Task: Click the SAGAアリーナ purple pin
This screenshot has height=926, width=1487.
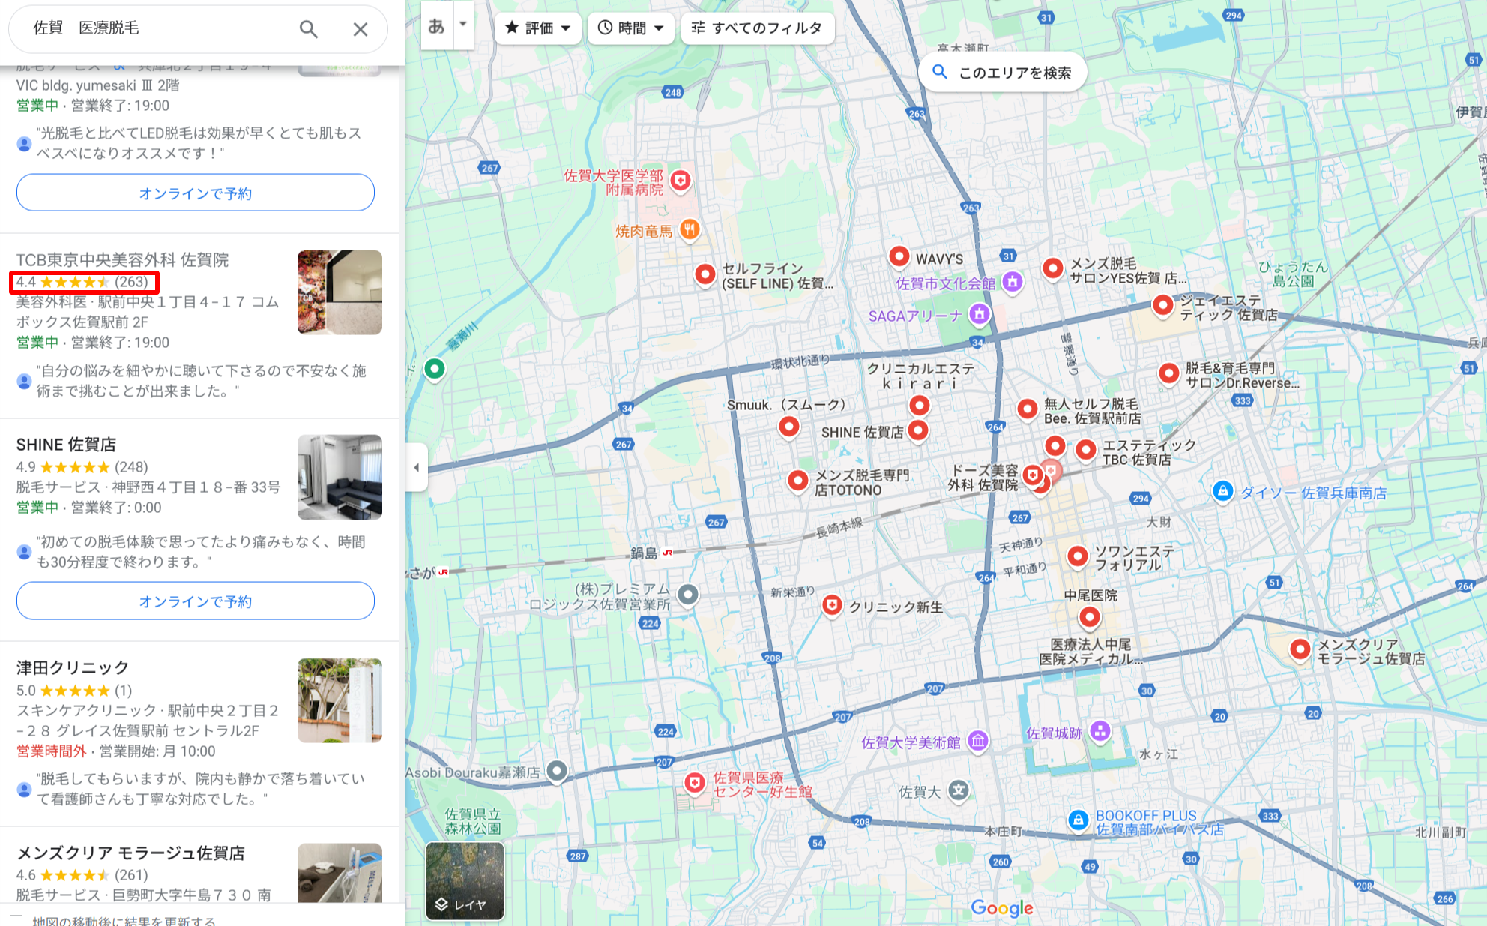Action: pyautogui.click(x=980, y=314)
